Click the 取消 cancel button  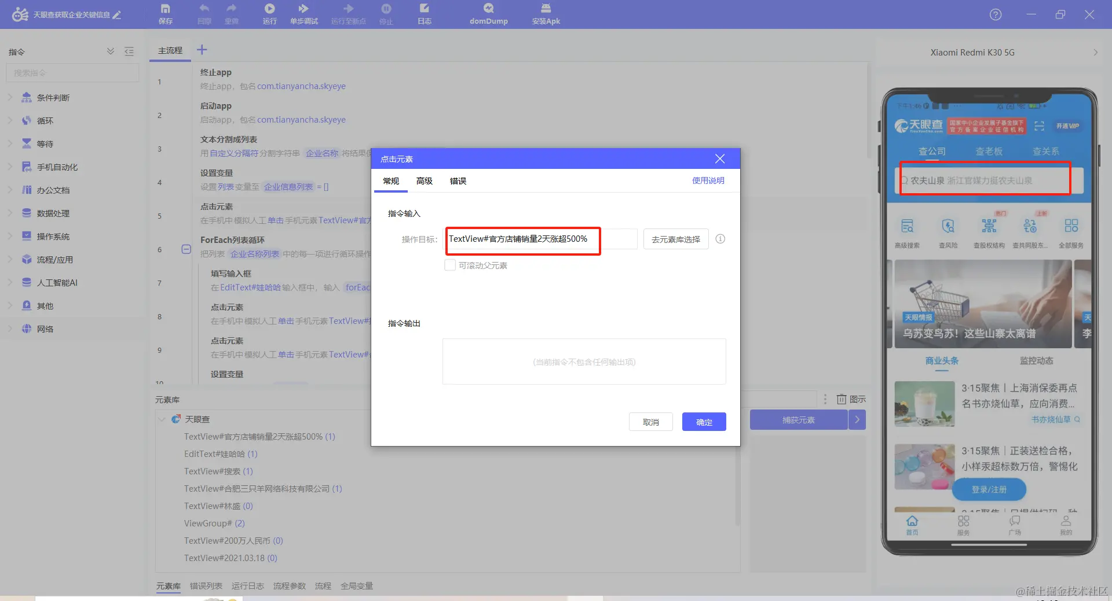click(x=651, y=422)
